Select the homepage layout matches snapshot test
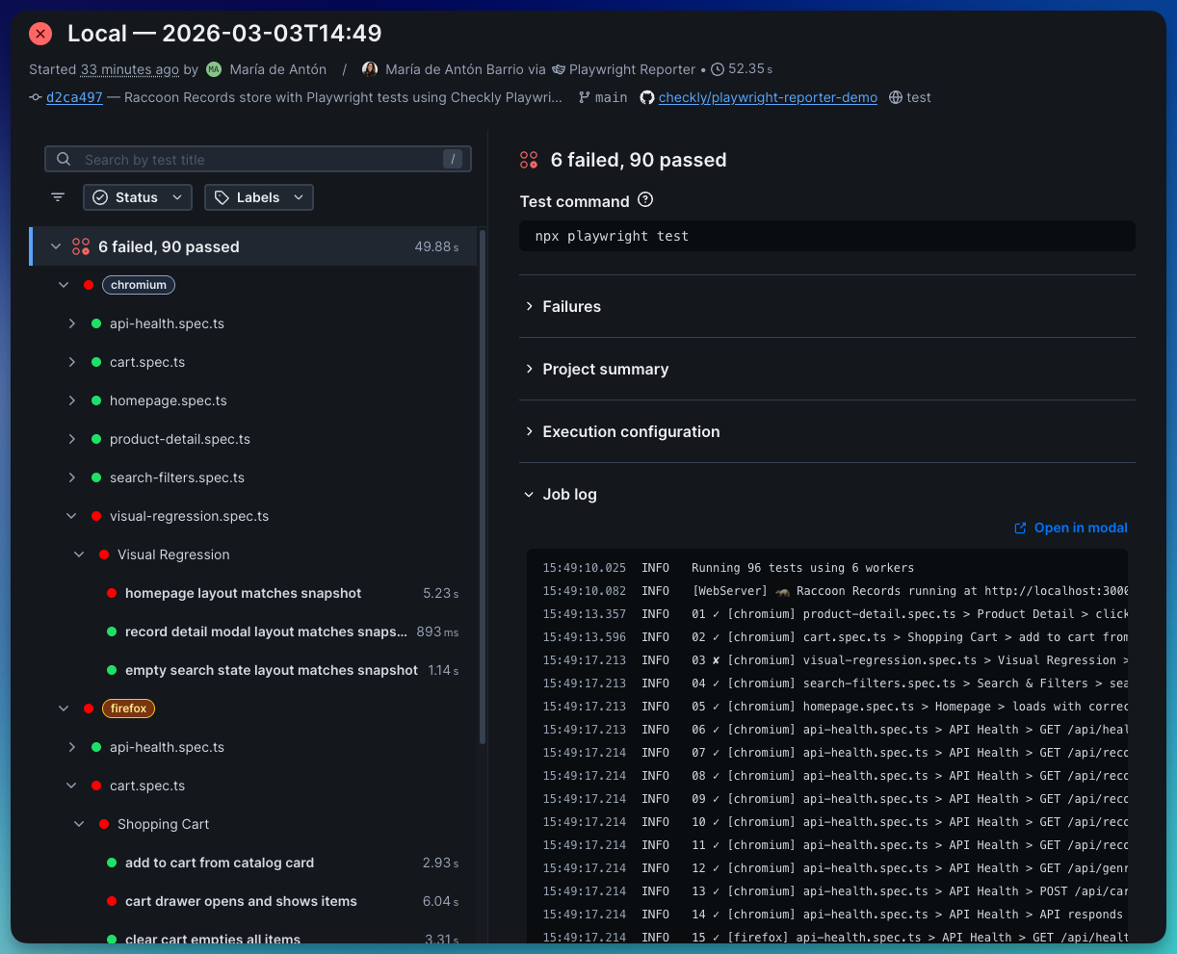The height and width of the screenshot is (954, 1177). (x=243, y=593)
